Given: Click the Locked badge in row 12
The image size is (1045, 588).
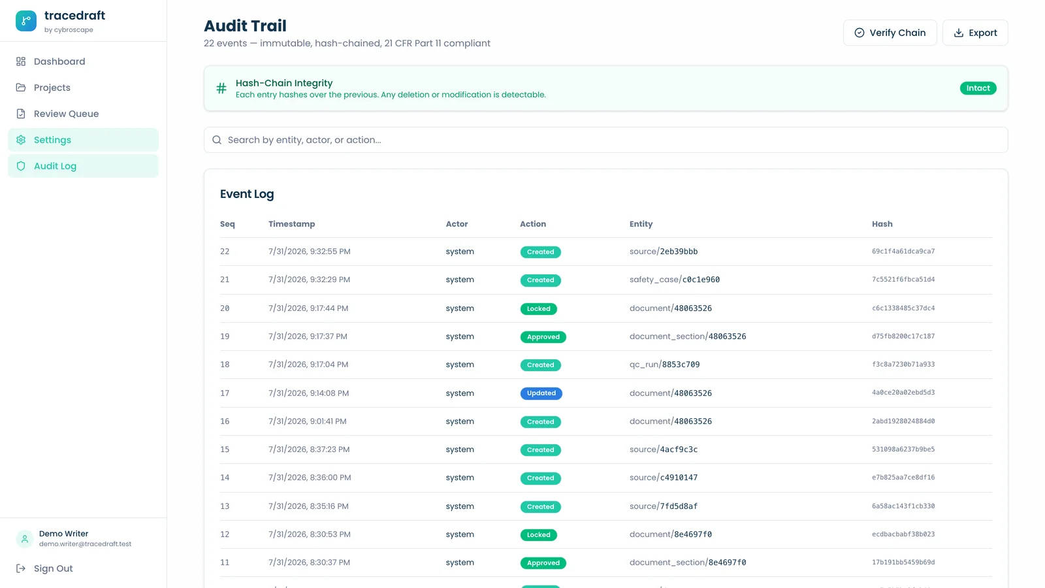Looking at the screenshot, I should tap(538, 535).
